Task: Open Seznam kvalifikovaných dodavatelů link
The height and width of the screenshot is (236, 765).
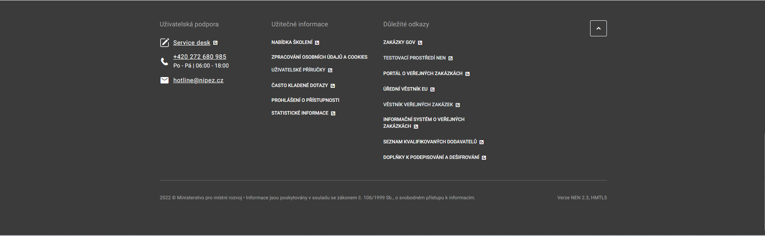Action: (x=430, y=142)
